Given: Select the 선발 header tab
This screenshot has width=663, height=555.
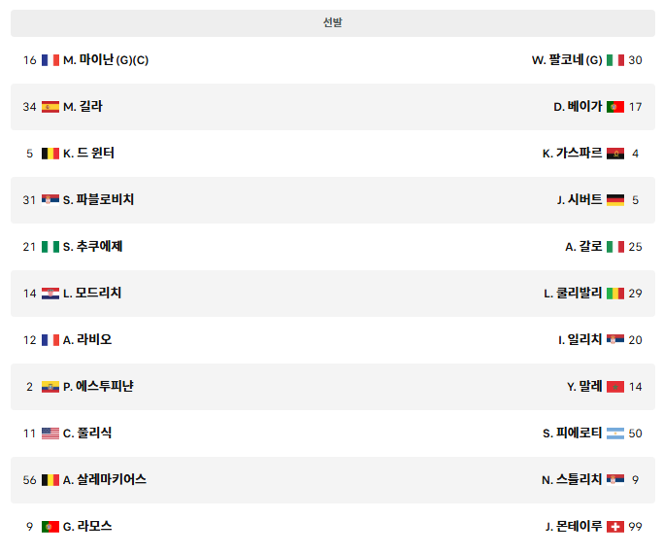Looking at the screenshot, I should coord(333,23).
